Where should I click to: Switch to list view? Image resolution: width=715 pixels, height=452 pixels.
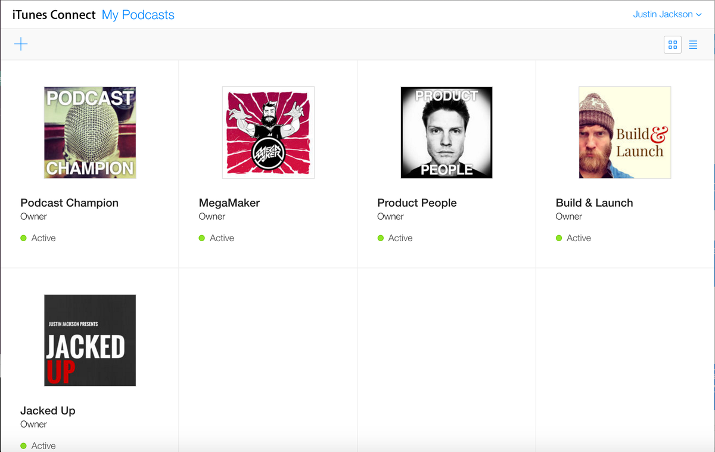click(693, 45)
